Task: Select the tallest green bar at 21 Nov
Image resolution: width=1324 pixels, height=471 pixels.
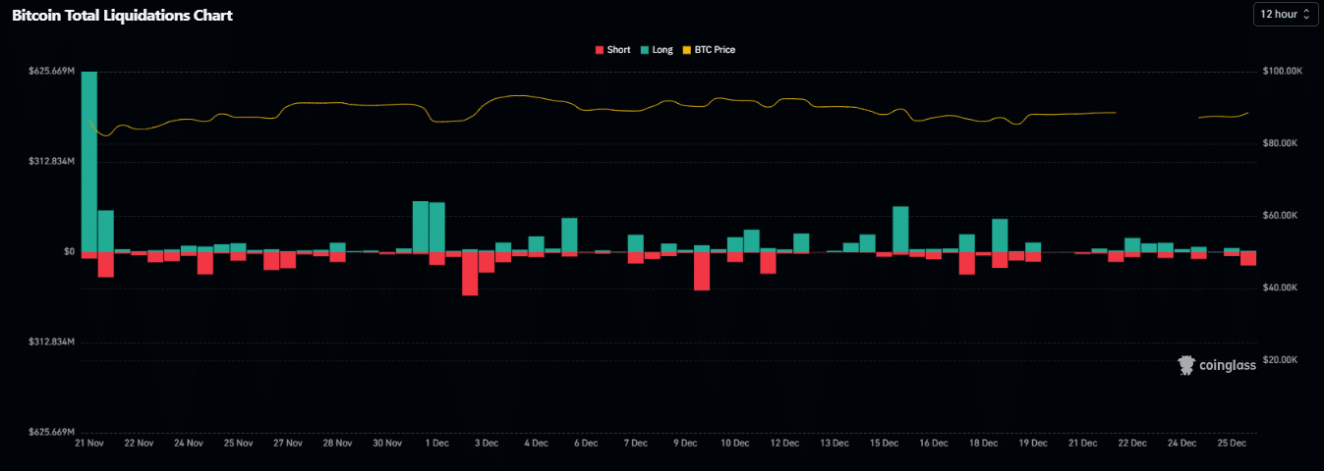Action: pos(89,162)
